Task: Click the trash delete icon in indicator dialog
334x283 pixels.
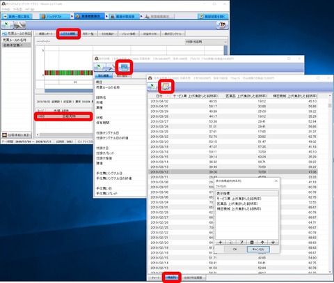Action: click(252, 243)
